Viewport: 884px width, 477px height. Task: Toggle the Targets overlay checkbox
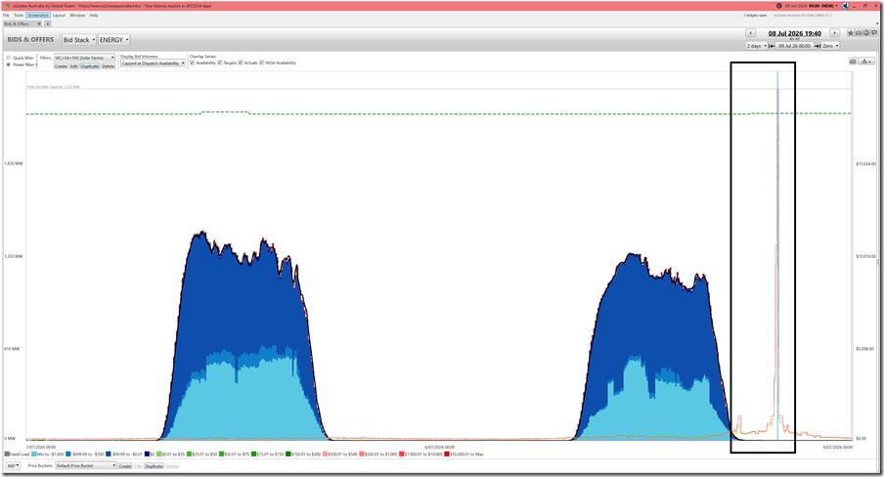[220, 63]
